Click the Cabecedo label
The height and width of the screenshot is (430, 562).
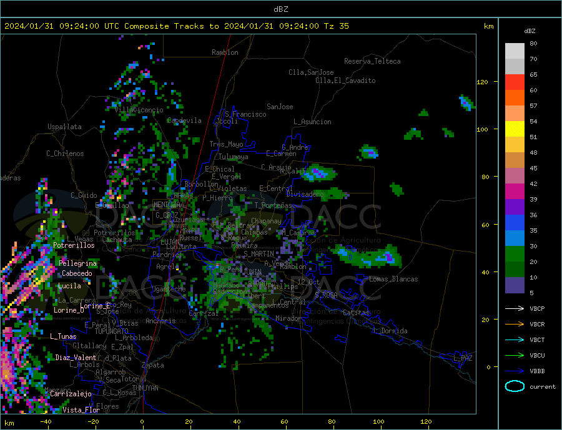pos(77,273)
